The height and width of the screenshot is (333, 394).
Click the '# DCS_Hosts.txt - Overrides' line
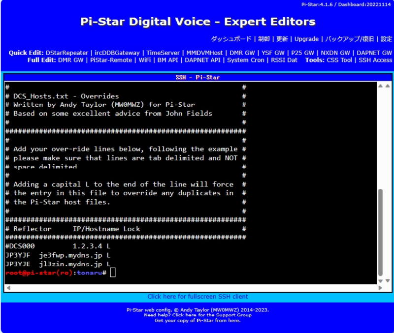[62, 96]
